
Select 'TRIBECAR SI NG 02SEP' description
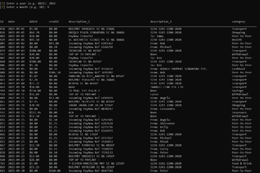pyautogui.click(x=85, y=62)
